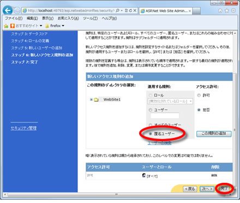The height and width of the screenshot is (203, 240).
Task: Expand the WebSite1 tree node
Action: (x=91, y=100)
